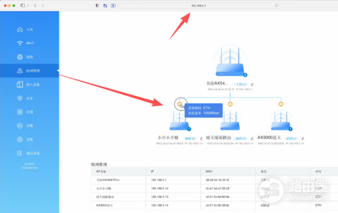The width and height of the screenshot is (338, 213).
Task: Open 系统 menu item
Action: coord(29,140)
